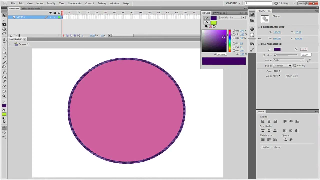The height and width of the screenshot is (180, 320).
Task: Click swap colors icon in Color panel
Action: (x=214, y=26)
